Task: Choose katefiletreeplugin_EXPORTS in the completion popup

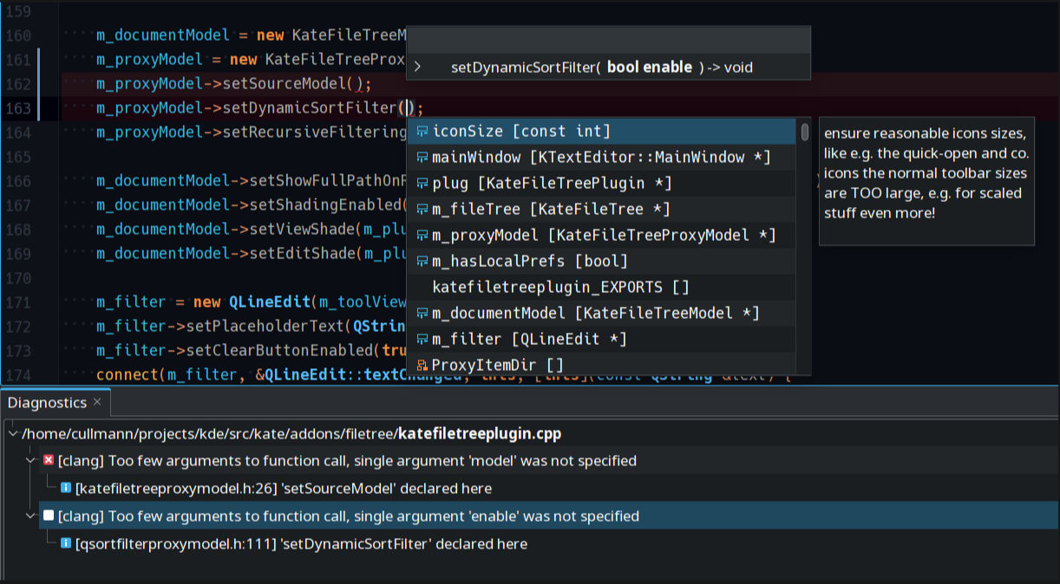Action: click(x=559, y=288)
